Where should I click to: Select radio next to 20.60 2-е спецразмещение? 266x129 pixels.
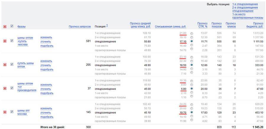(192, 109)
